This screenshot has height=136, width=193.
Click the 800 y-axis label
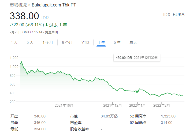pyautogui.click(x=13, y=76)
